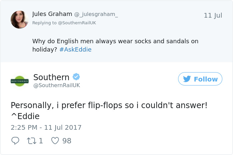This screenshot has height=155, width=233.
Task: Open the Jules Graham display name
Action: [x=52, y=14]
